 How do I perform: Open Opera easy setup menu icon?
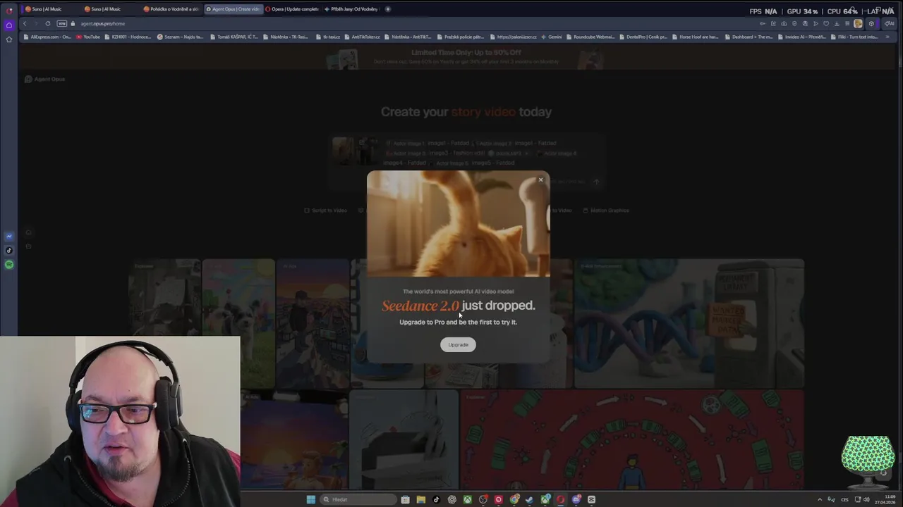coord(847,23)
